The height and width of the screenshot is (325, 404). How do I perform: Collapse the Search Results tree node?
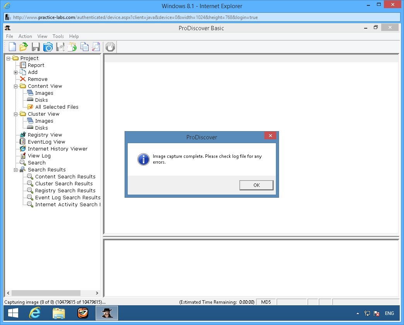(x=16, y=170)
